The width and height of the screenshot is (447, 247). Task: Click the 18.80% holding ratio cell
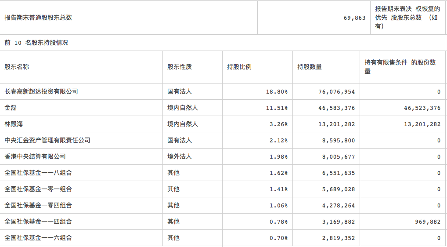pyautogui.click(x=277, y=92)
